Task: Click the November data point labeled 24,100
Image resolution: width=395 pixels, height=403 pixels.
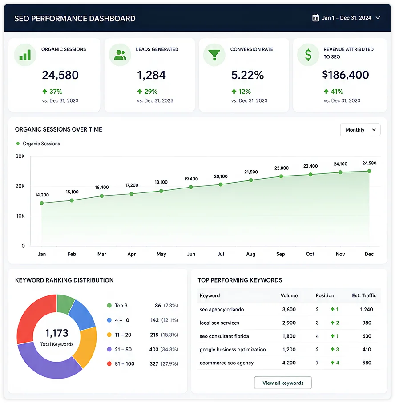Action: coord(340,172)
